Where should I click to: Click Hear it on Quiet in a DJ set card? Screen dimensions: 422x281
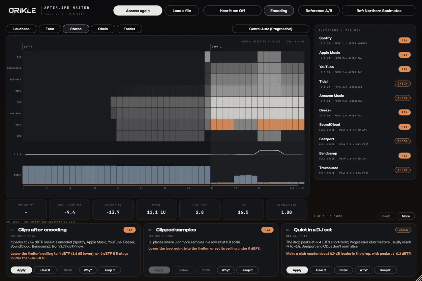click(321, 270)
